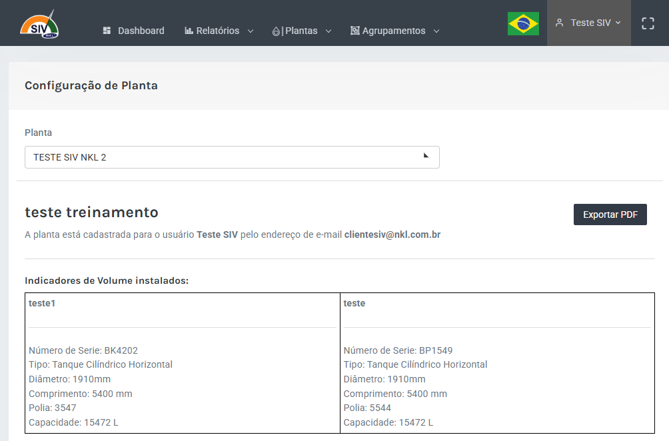Click the Exportar PDF button
The width and height of the screenshot is (669, 441).
(x=610, y=215)
